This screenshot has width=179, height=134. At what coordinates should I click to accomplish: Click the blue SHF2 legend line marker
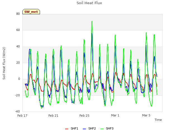tap(84, 129)
